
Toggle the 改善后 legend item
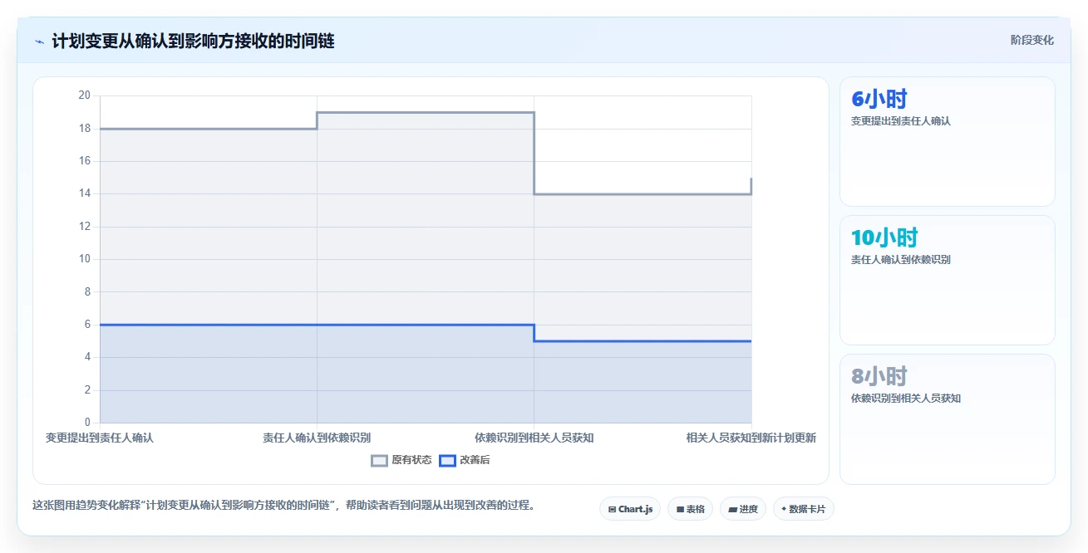pyautogui.click(x=465, y=460)
